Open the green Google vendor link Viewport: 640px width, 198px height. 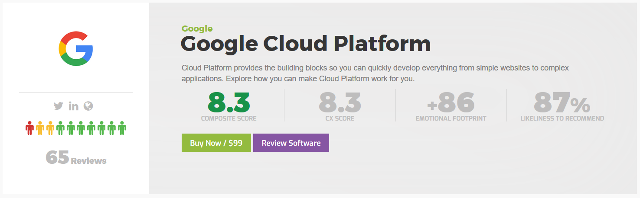tap(197, 29)
